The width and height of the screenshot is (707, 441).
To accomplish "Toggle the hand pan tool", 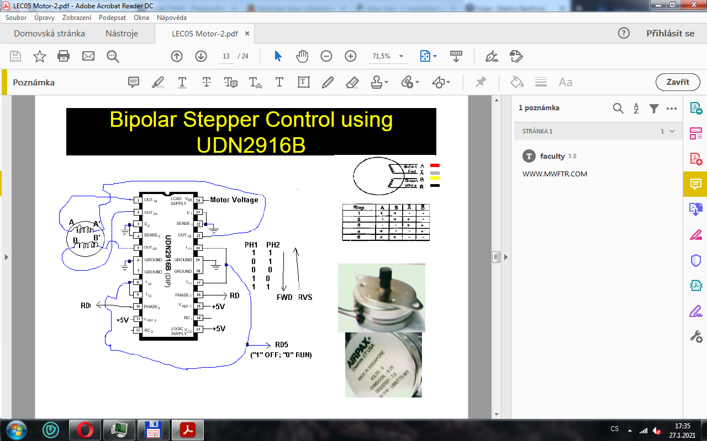I will click(x=302, y=56).
